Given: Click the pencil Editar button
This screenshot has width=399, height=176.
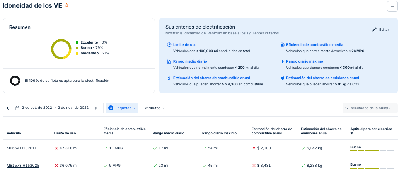Looking at the screenshot, I should coord(380,30).
